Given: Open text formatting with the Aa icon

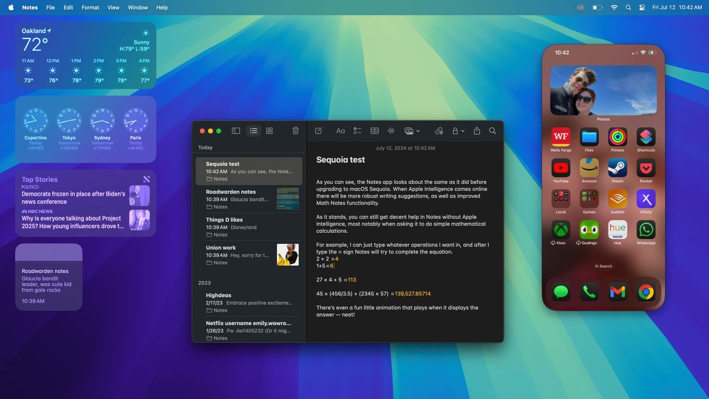Looking at the screenshot, I should (x=340, y=131).
